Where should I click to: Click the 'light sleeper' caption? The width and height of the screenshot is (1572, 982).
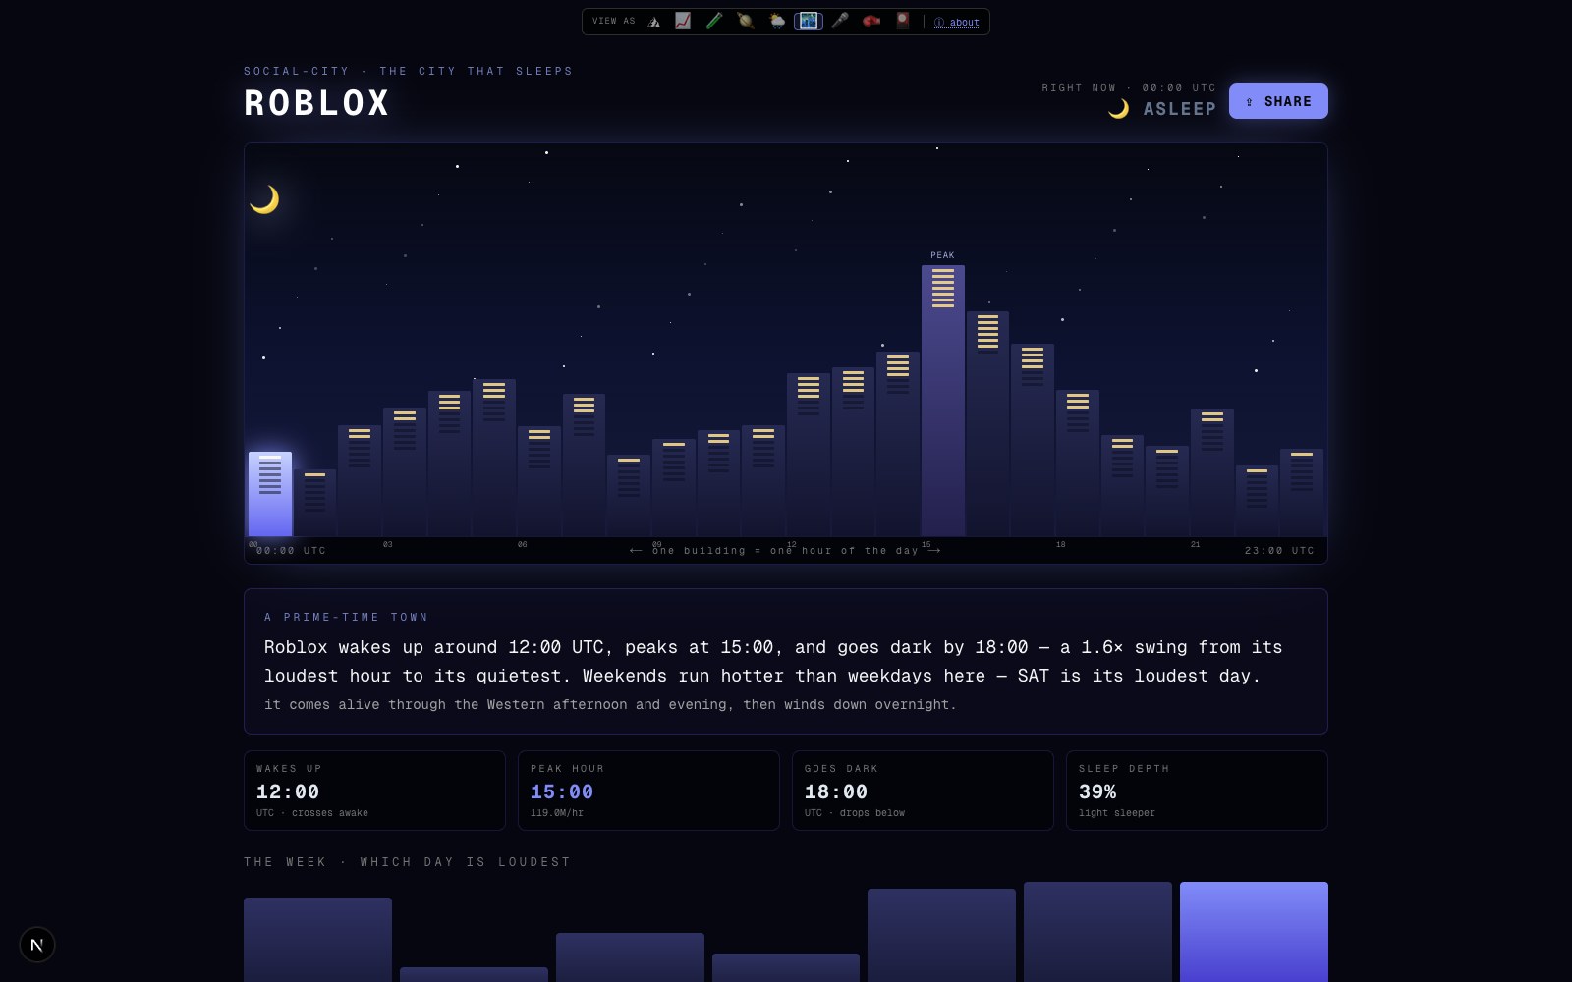click(1117, 813)
